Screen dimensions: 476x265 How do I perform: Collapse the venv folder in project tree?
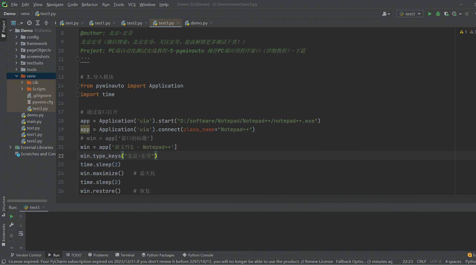pos(16,76)
